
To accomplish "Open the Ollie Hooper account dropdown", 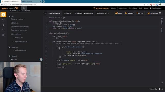I will point(156,8).
